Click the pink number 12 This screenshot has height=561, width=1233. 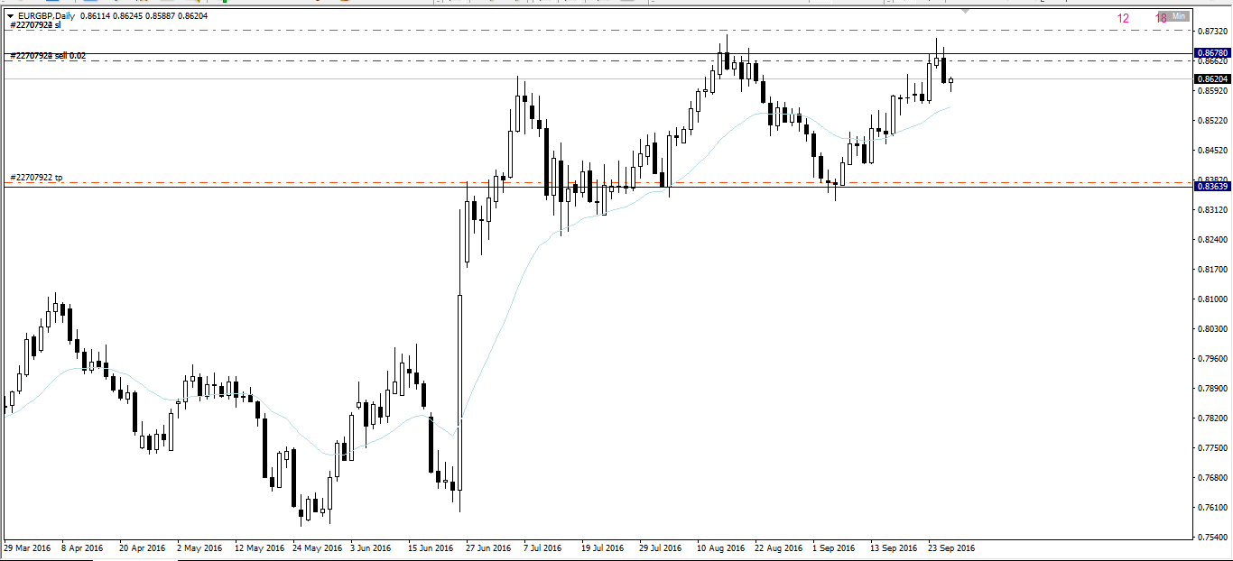(x=1123, y=18)
